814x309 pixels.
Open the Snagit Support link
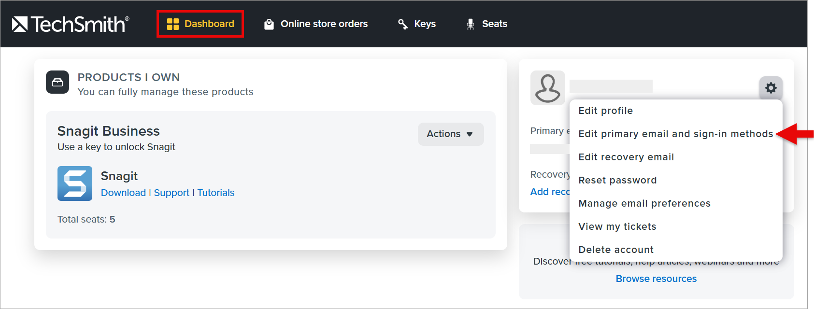(x=171, y=193)
